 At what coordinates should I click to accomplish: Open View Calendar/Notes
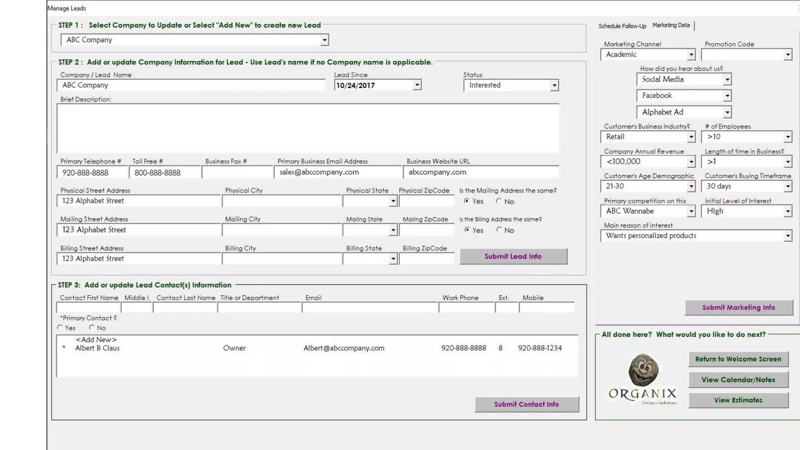[738, 380]
